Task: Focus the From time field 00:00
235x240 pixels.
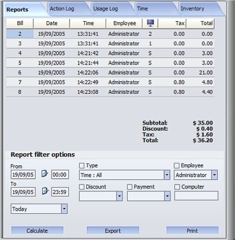Action: 60,174
